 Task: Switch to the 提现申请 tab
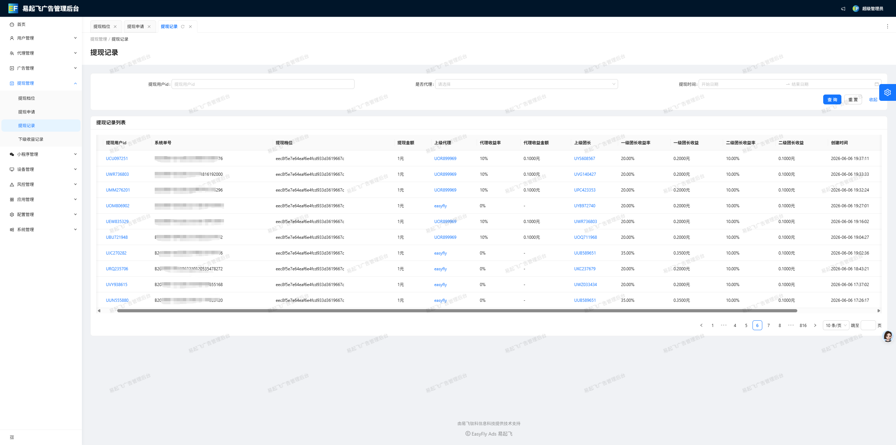click(135, 27)
